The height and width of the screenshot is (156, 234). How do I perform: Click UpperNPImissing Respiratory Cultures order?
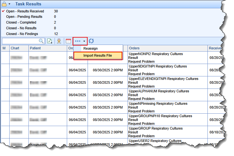tap(158, 103)
